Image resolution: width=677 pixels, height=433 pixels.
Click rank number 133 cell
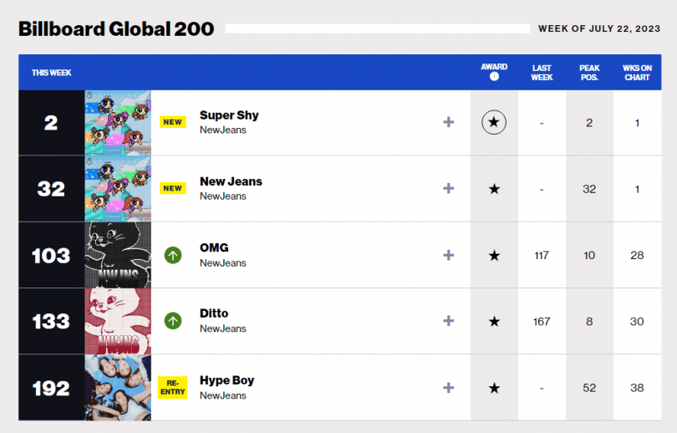pos(51,321)
